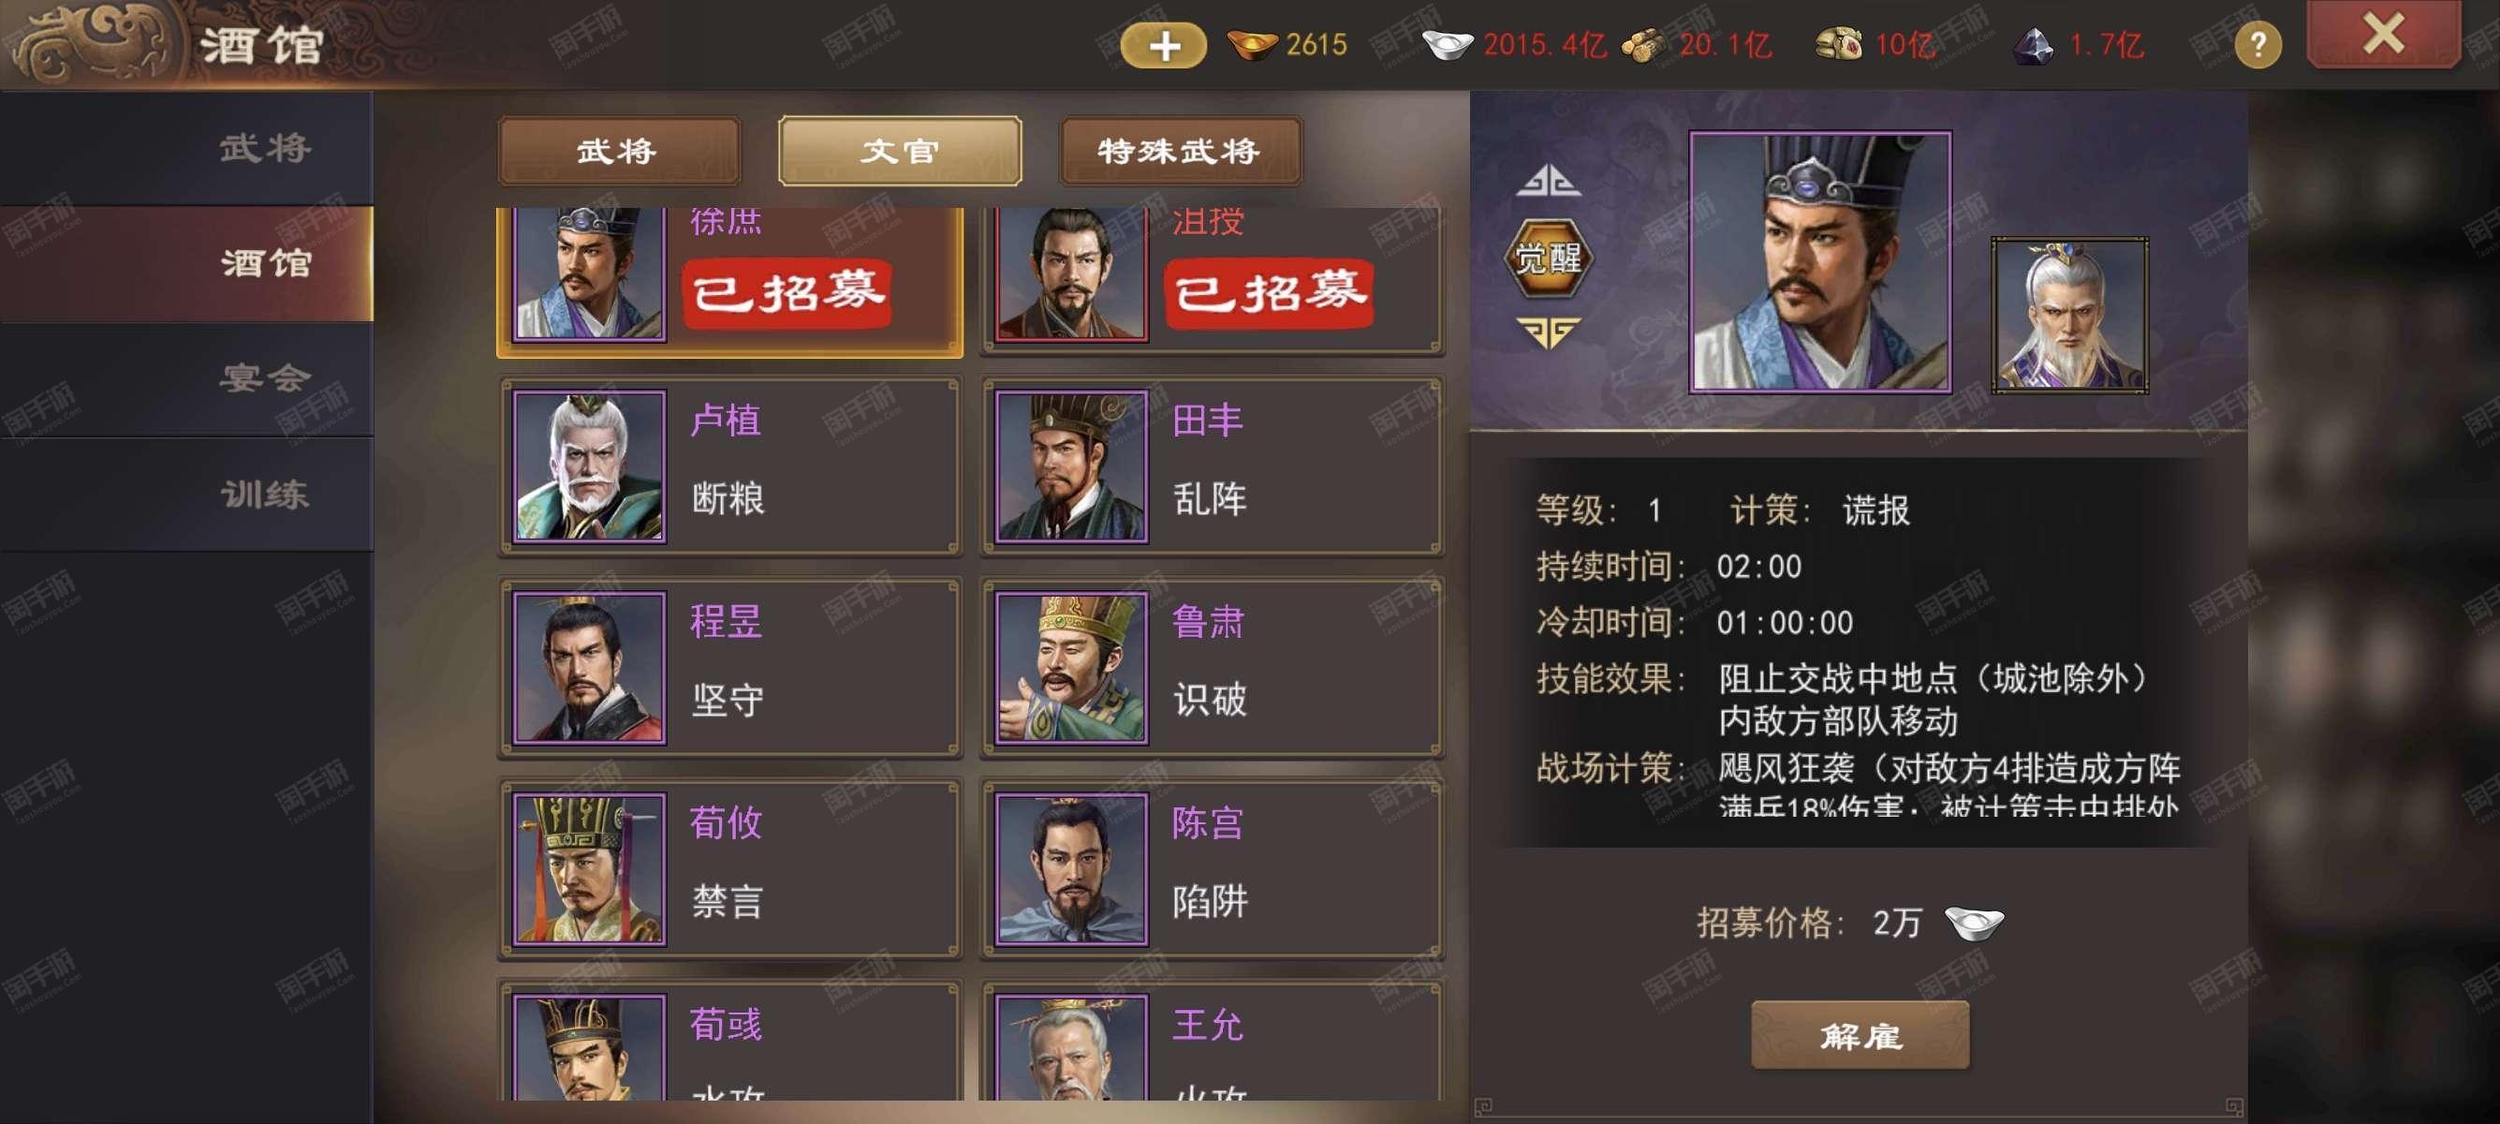Click the gold ingot currency icon
Viewport: 2500px width, 1124px height.
[1252, 45]
